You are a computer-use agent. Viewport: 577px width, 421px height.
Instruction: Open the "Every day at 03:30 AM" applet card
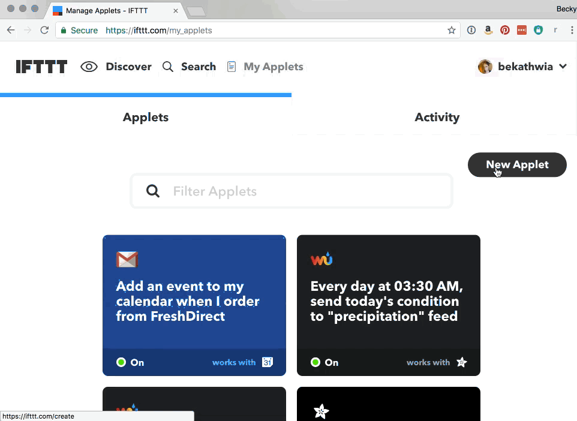tap(388, 301)
